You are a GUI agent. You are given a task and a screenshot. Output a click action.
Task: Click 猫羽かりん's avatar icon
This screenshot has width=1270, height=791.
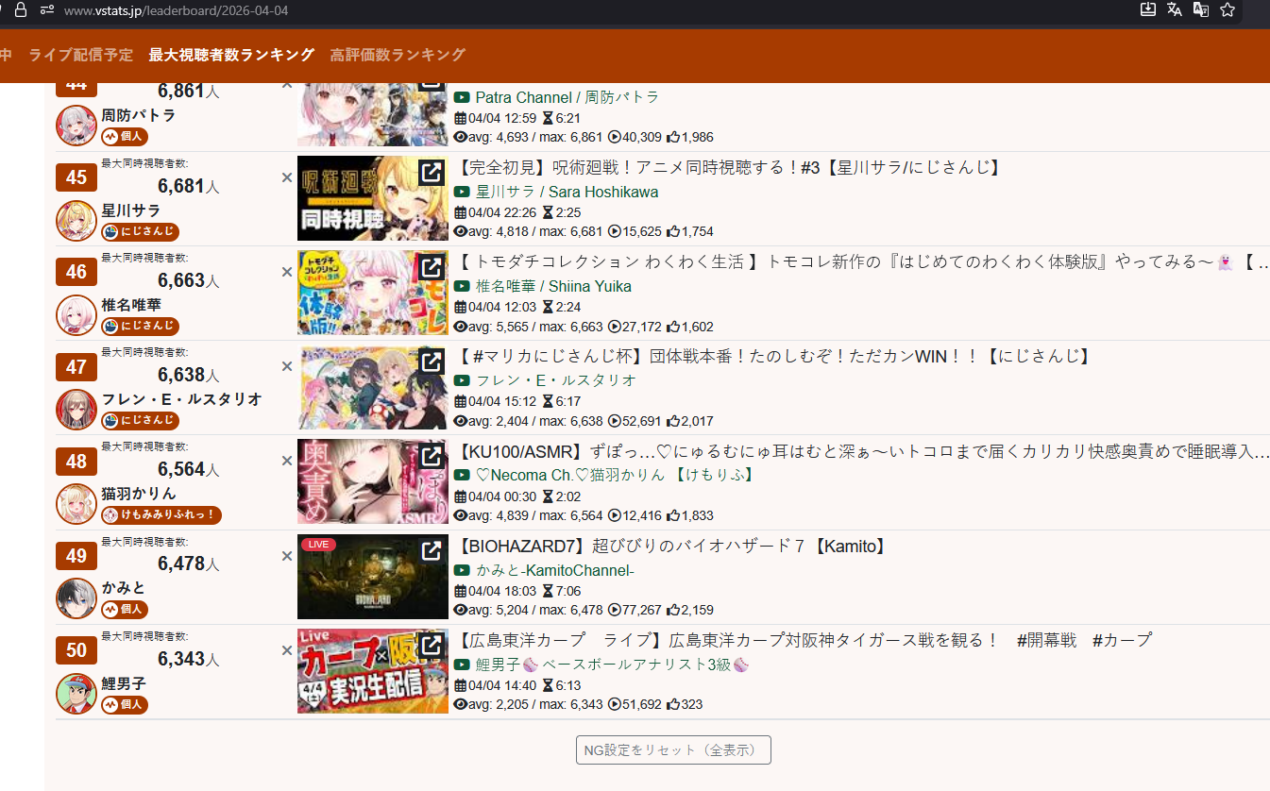(x=76, y=504)
